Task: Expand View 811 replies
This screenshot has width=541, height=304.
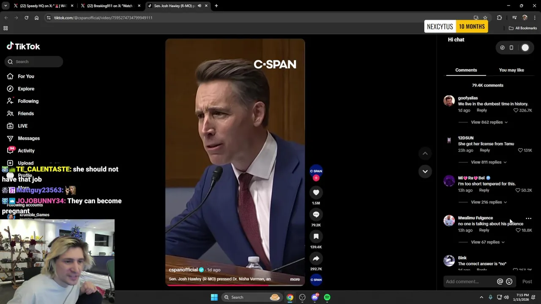Action: (x=489, y=162)
